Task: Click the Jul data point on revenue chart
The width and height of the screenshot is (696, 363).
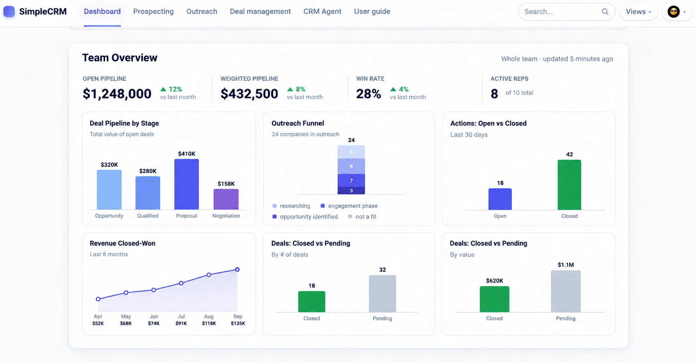Action: (x=181, y=283)
